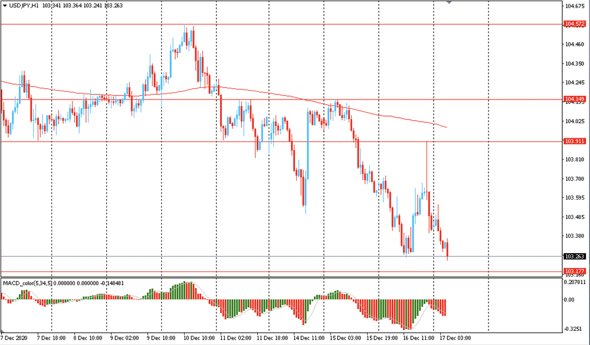The image size is (590, 345).
Task: Click the MACD_color(5,34,5) indicator label
Action: coord(27,283)
